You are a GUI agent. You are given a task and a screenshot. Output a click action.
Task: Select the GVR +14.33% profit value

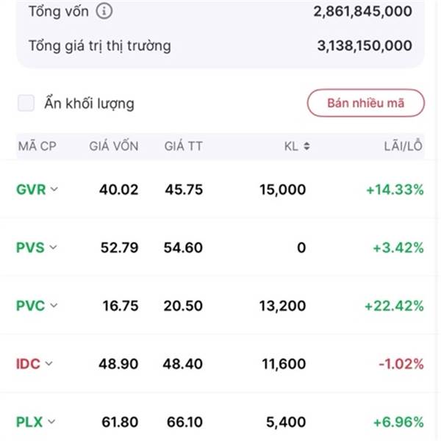(x=395, y=190)
